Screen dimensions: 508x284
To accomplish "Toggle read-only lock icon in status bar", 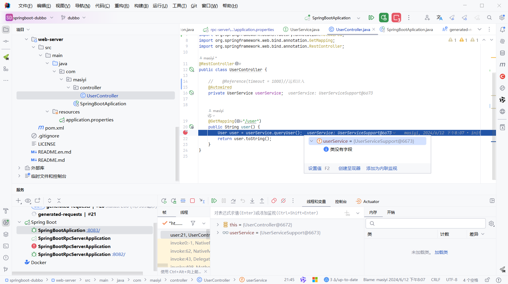I will point(487,280).
